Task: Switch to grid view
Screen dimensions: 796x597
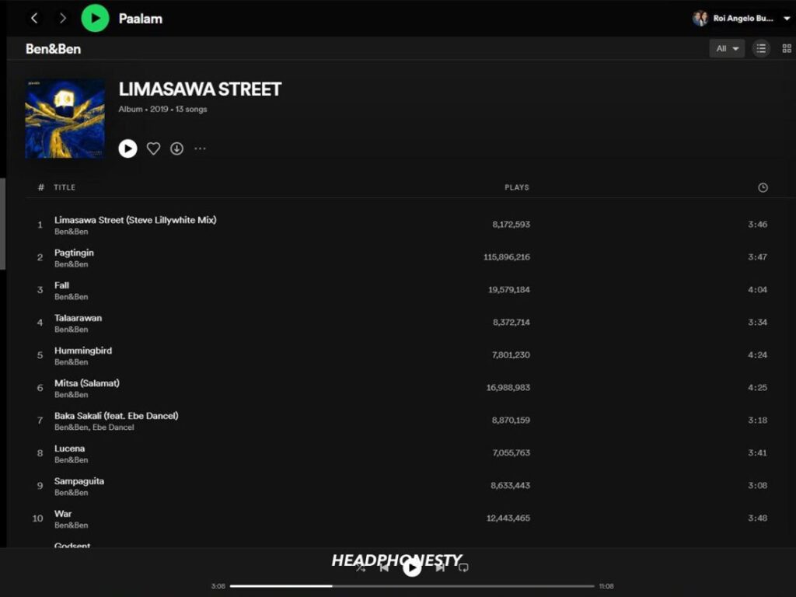Action: (787, 48)
